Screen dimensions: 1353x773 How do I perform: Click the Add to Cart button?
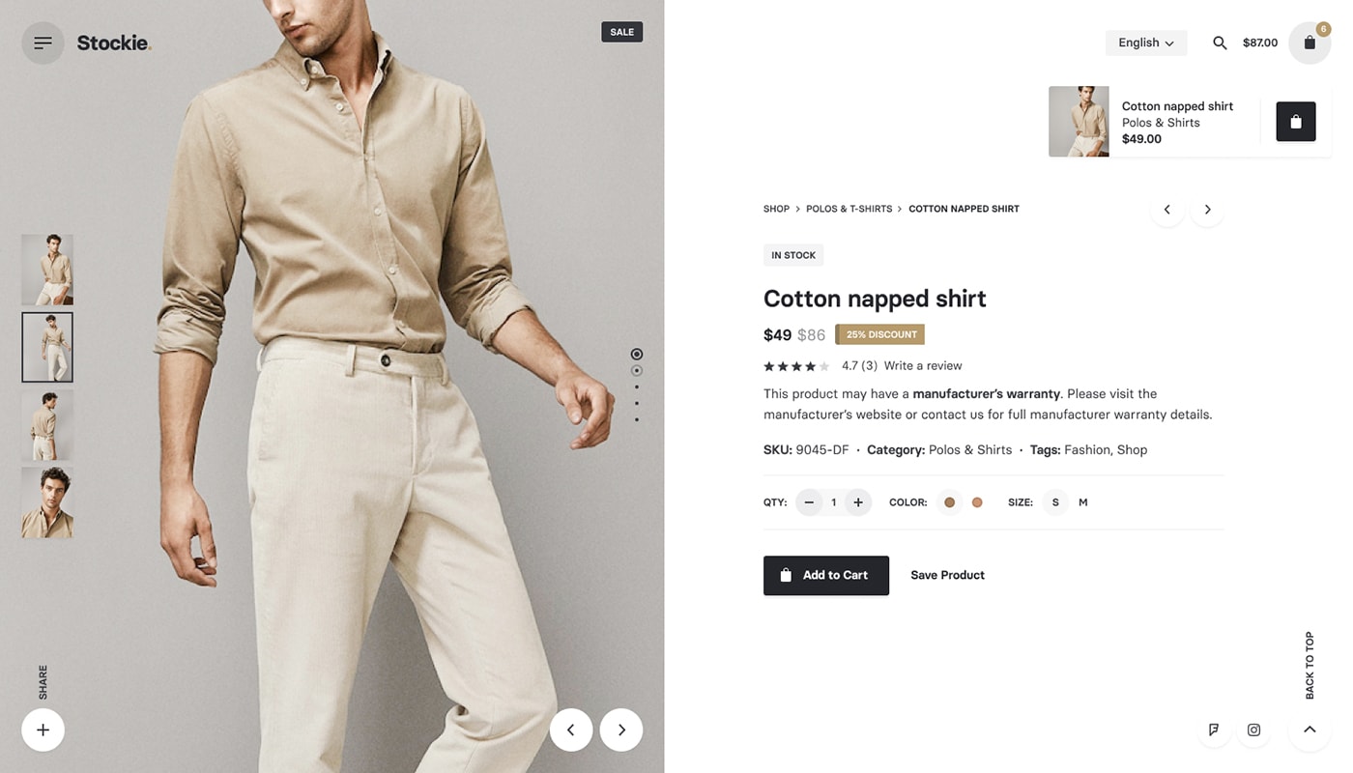coord(826,574)
